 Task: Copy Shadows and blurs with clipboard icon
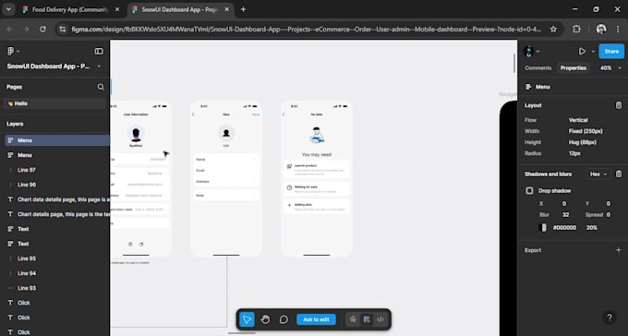(x=619, y=174)
